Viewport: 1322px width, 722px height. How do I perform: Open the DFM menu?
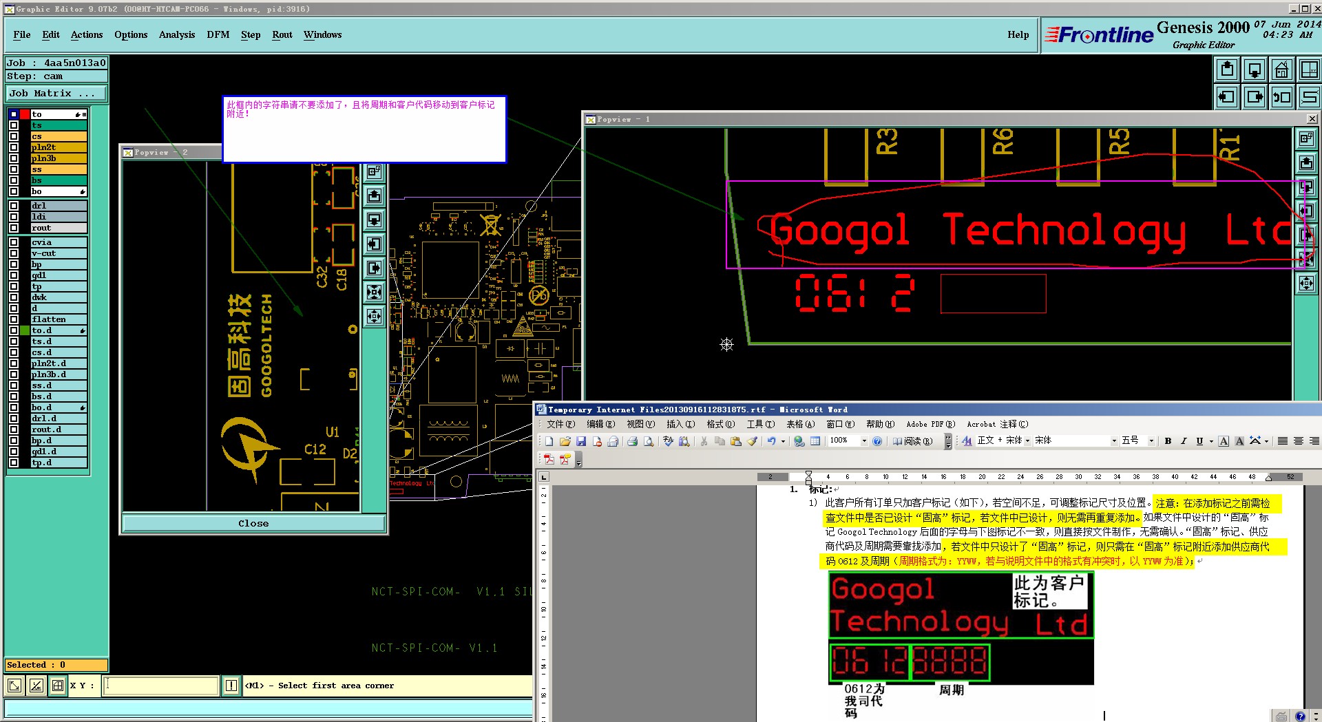coord(218,35)
